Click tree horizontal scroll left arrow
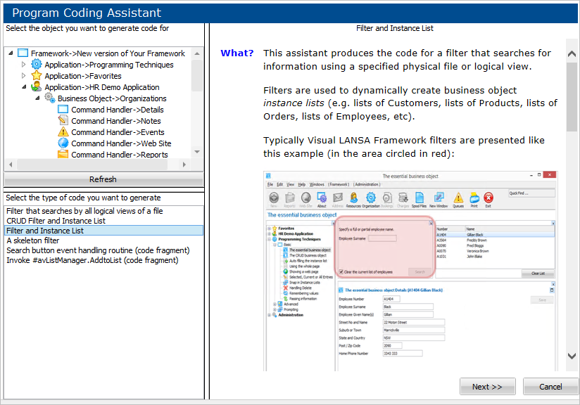 point(11,165)
